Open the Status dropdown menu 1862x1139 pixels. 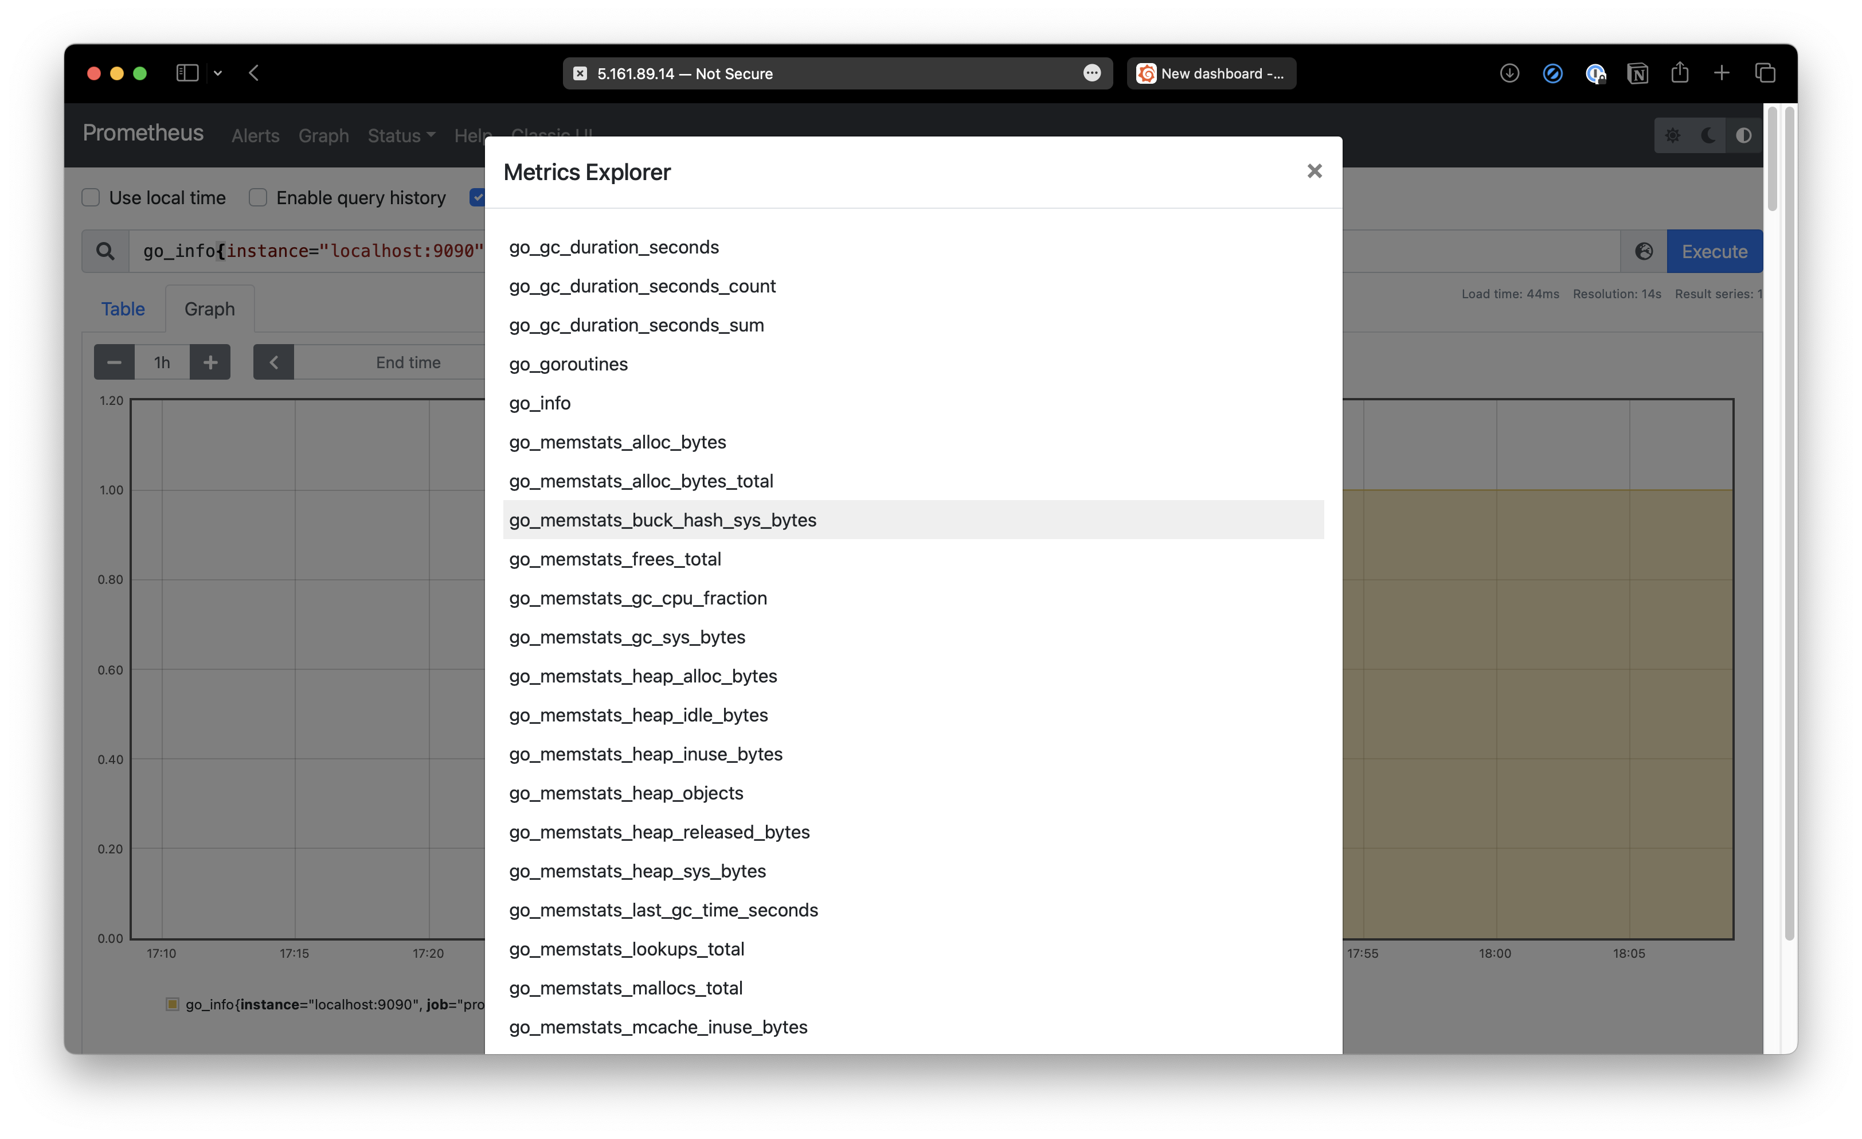point(401,135)
